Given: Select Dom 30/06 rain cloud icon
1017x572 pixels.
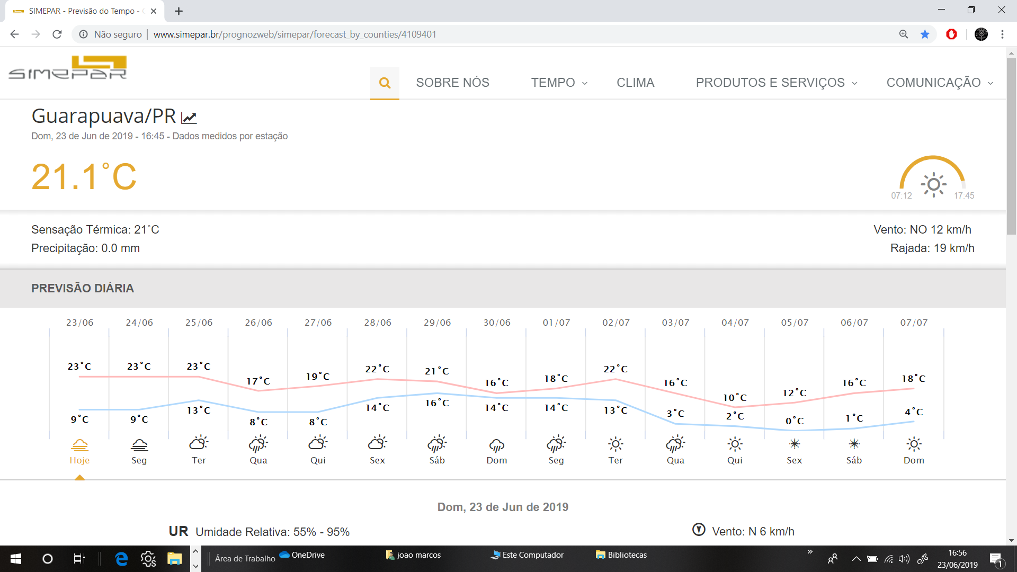Looking at the screenshot, I should coord(497,445).
